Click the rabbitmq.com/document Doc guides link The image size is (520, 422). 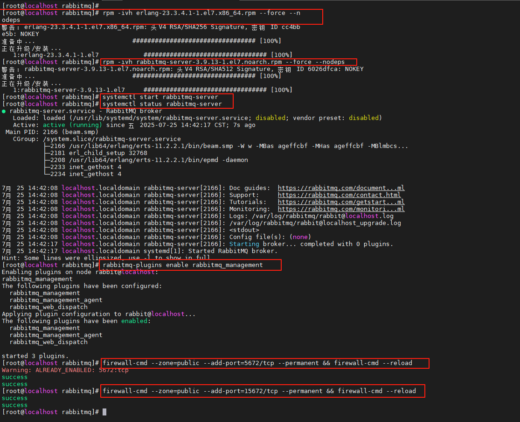pyautogui.click(x=341, y=188)
